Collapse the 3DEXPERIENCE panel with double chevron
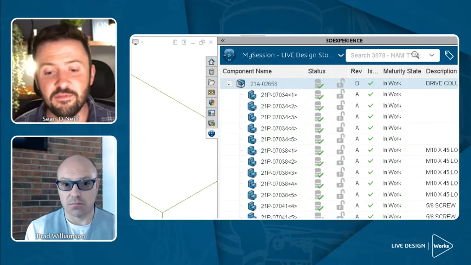Image resolution: width=471 pixels, height=265 pixels. 223,41
